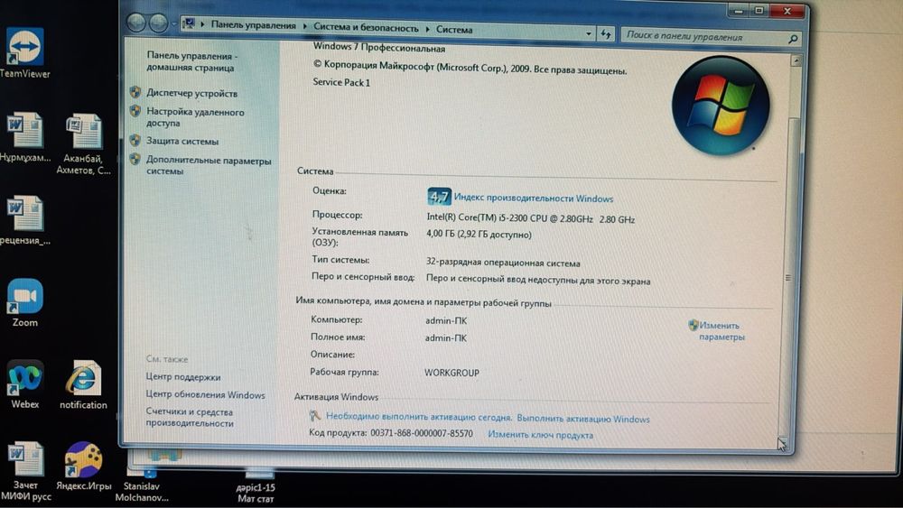Open the recent pages dropdown beside navigation arrows

pos(173,24)
